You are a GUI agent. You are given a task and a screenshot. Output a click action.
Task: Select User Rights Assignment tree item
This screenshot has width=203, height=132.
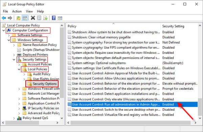click(x=46, y=79)
